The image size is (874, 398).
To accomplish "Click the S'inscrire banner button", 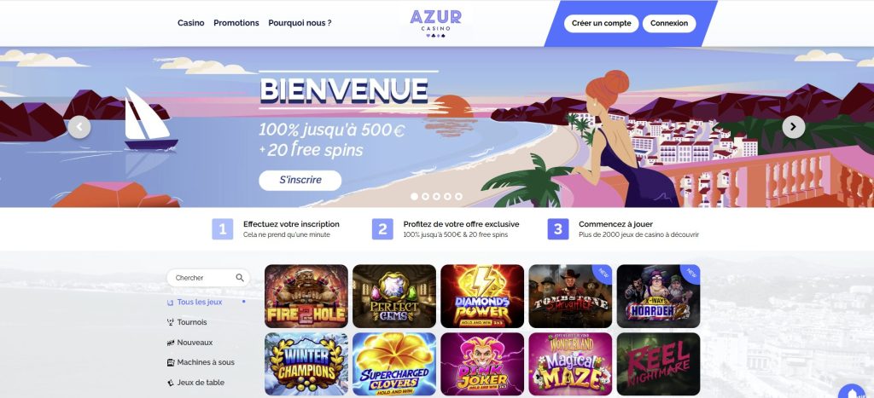I will pos(300,181).
